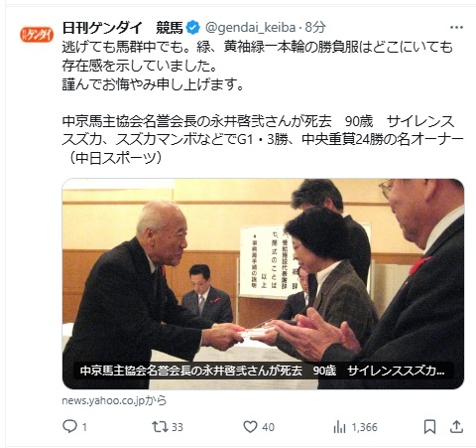Click the retweet arrows icon
The image size is (476, 448).
(160, 427)
